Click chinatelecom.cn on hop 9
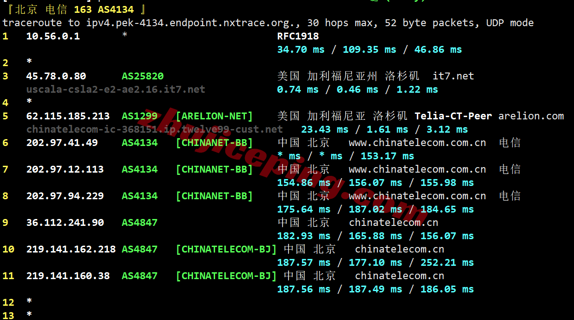Image resolution: width=574 pixels, height=320 pixels. 393,223
